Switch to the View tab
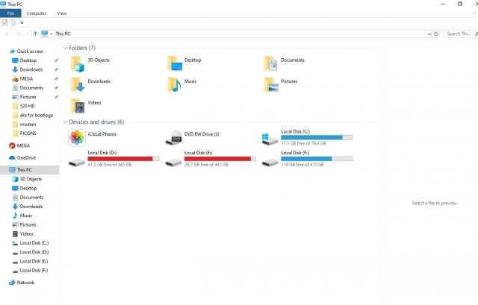Image resolution: width=478 pixels, height=305 pixels. click(61, 13)
